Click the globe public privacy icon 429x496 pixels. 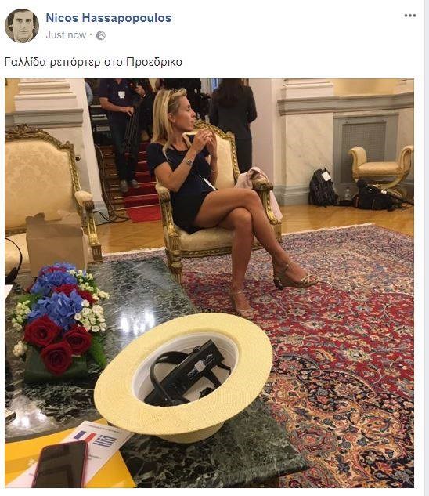click(100, 36)
